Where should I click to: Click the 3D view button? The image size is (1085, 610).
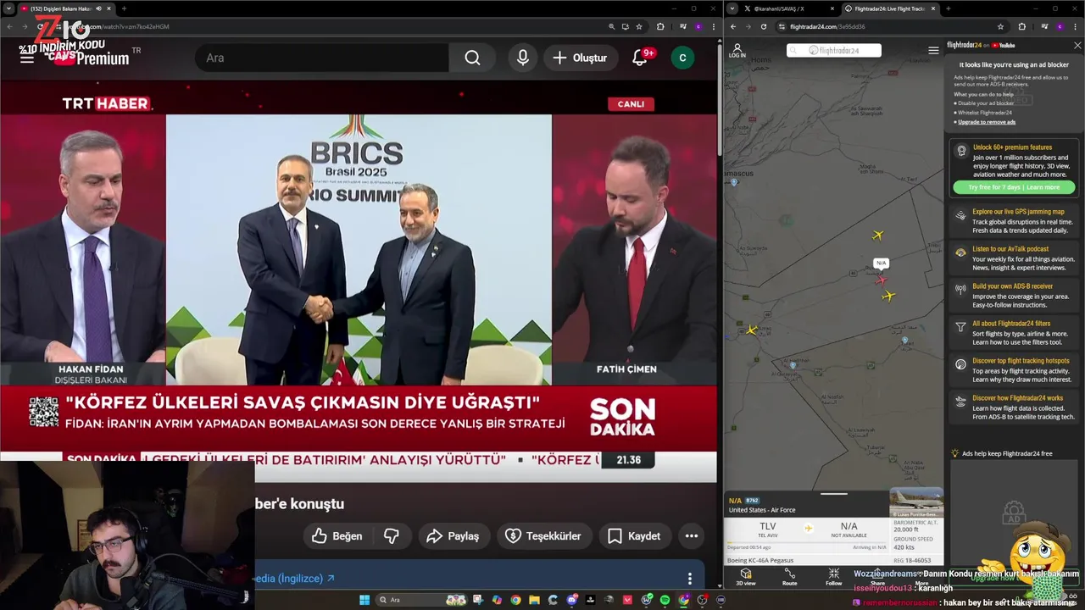tap(746, 577)
